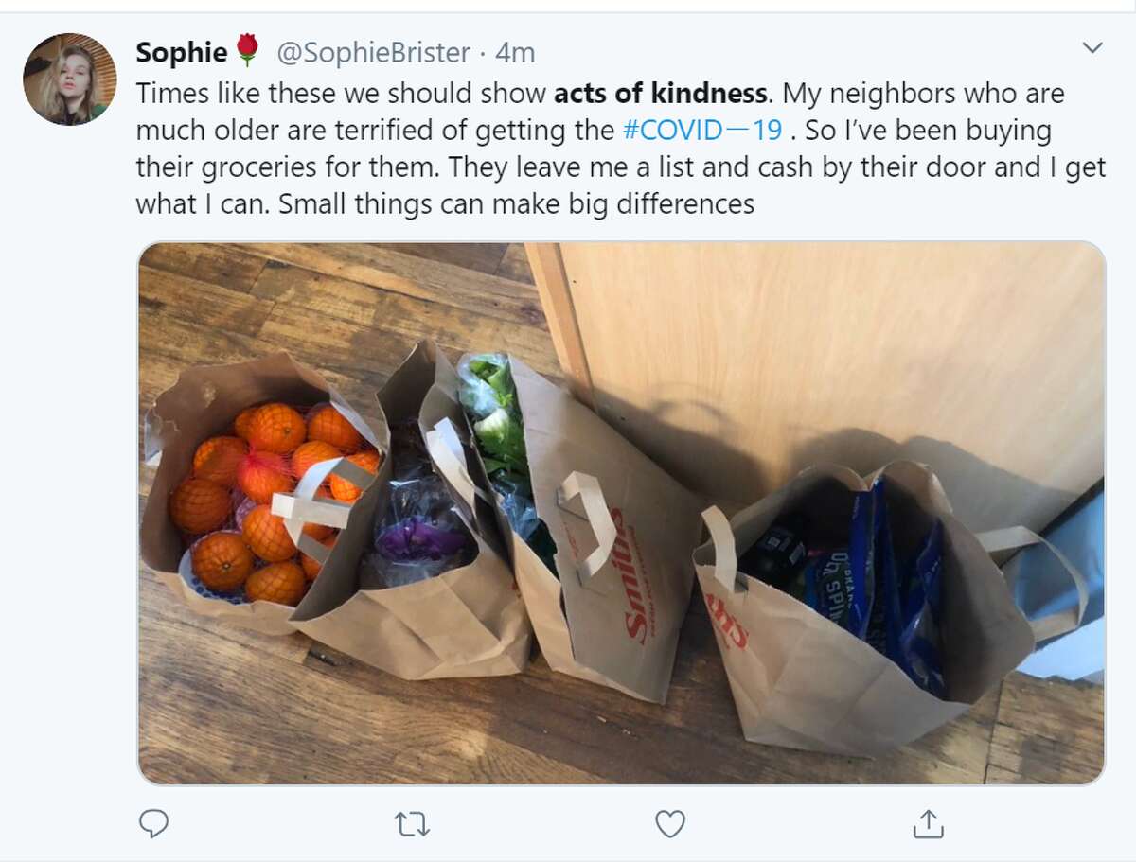The image size is (1136, 862).
Task: Reply to Sophie's tweet via the speech bubble icon
Action: (153, 823)
